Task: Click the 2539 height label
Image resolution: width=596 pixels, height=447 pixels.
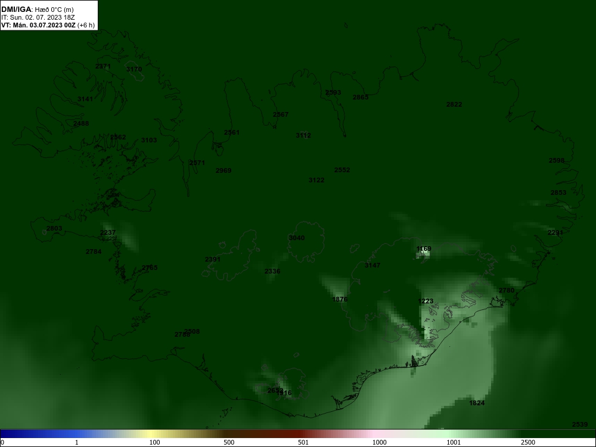Action: tap(580, 424)
